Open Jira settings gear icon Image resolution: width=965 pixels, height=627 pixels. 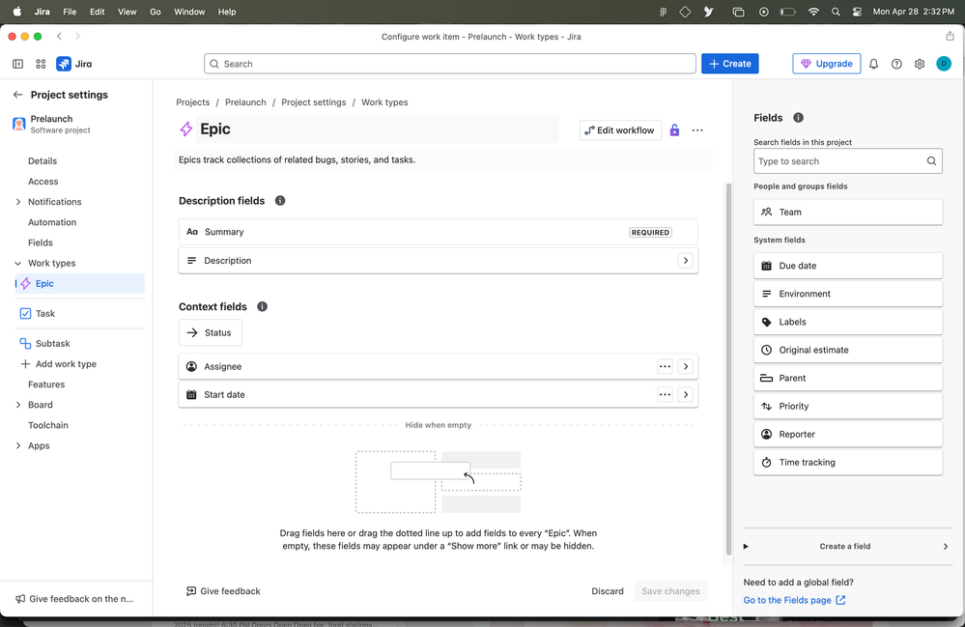[x=920, y=64]
